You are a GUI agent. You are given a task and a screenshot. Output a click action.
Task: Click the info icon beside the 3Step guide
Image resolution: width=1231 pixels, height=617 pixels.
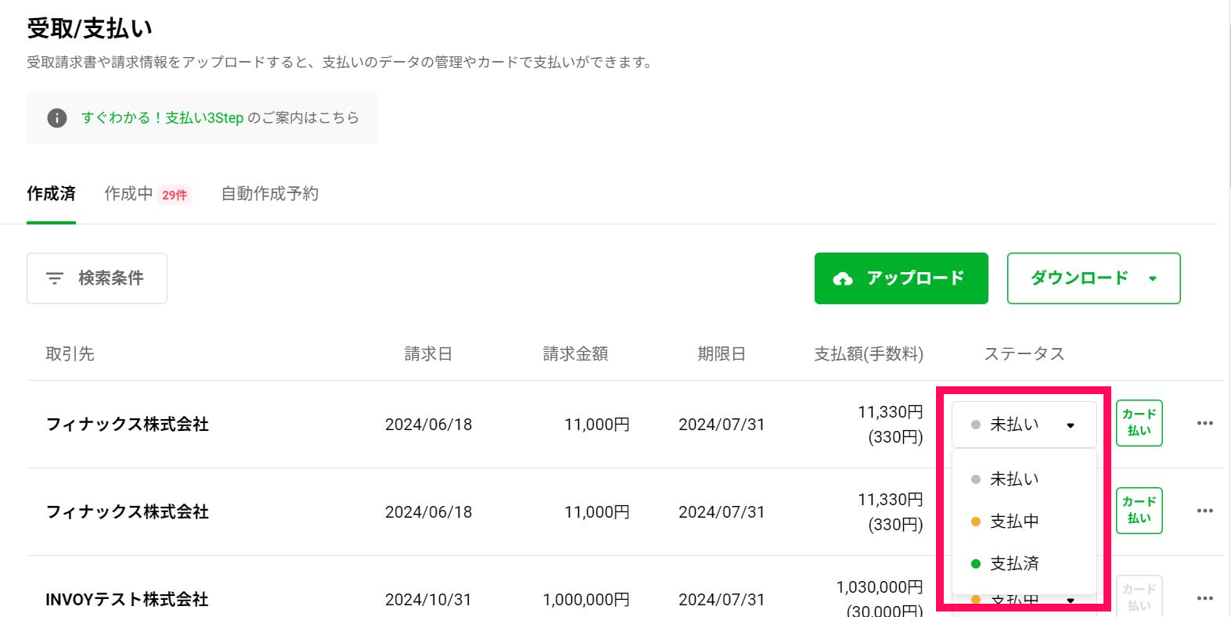57,118
